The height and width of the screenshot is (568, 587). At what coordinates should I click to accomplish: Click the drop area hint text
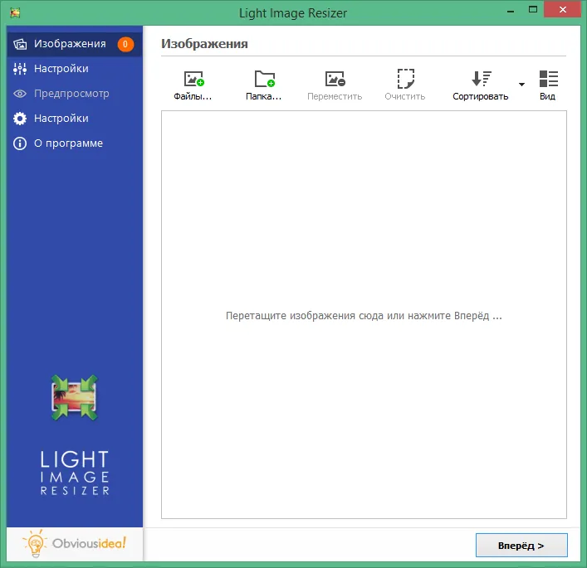pos(364,316)
